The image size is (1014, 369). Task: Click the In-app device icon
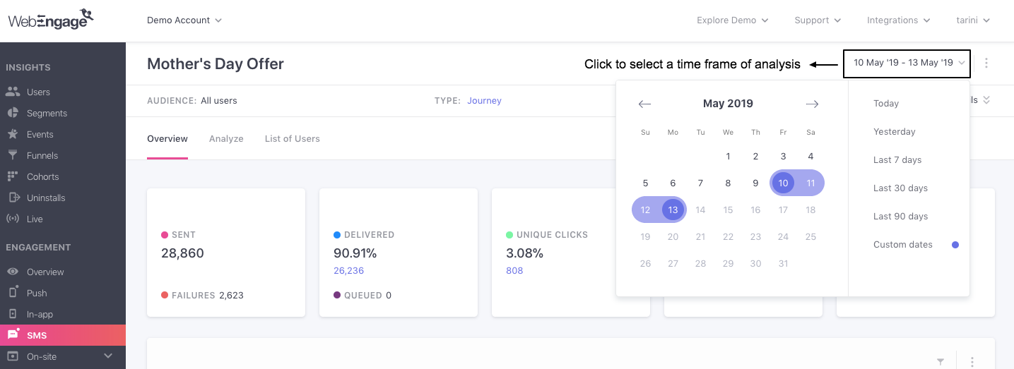point(13,314)
